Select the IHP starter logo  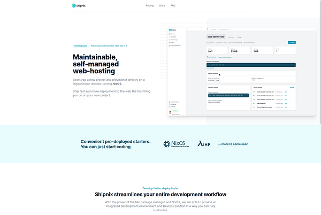click(x=204, y=144)
